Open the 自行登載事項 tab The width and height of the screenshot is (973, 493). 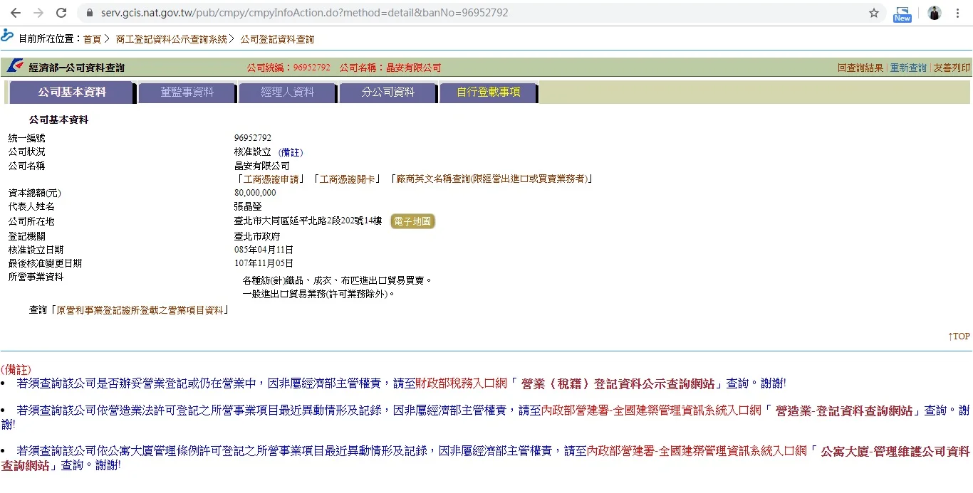pos(488,92)
